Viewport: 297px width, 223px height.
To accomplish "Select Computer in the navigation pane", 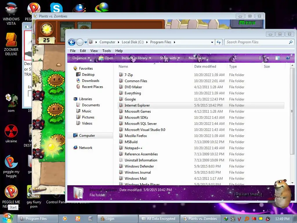I will coord(87,136).
